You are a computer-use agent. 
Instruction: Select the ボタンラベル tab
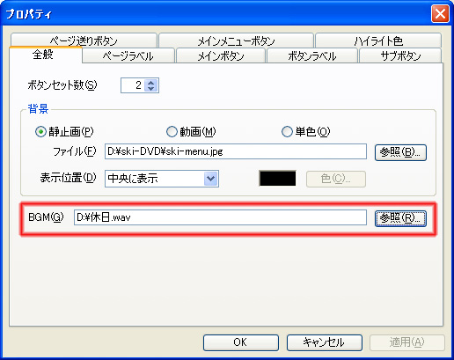click(x=312, y=55)
